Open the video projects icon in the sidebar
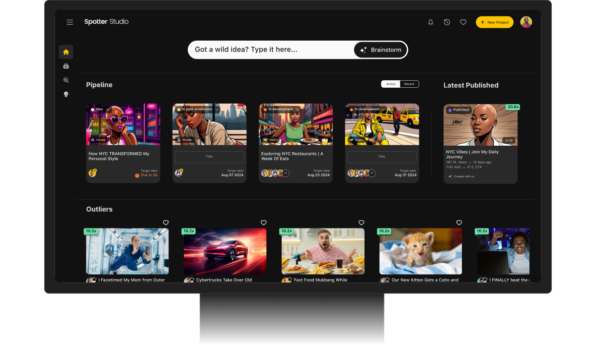The width and height of the screenshot is (596, 345). click(66, 66)
